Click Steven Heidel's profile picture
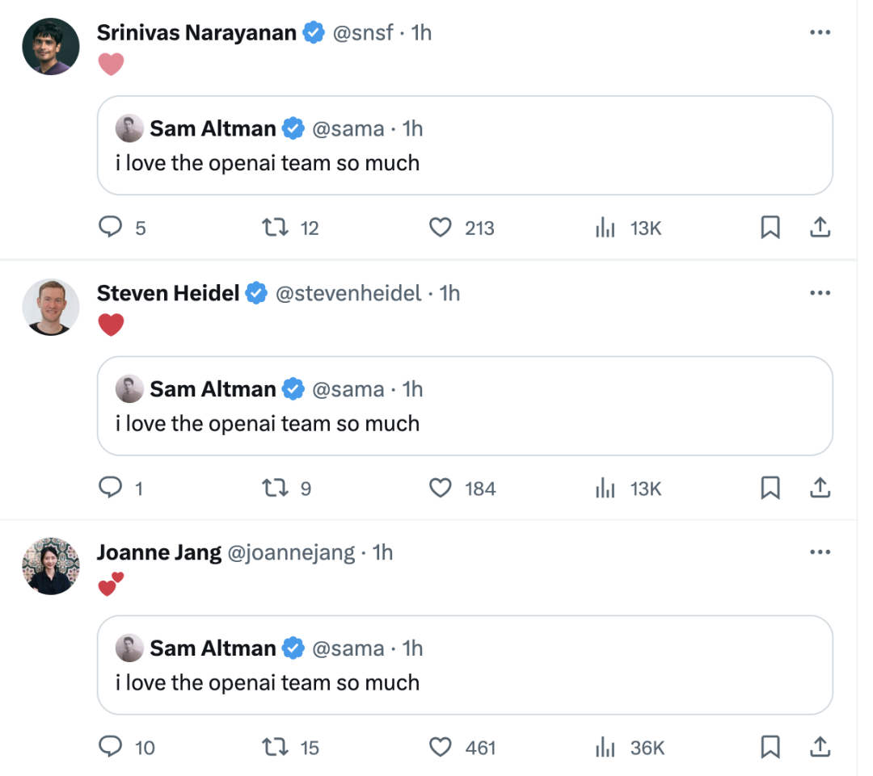The image size is (873, 776). (50, 307)
